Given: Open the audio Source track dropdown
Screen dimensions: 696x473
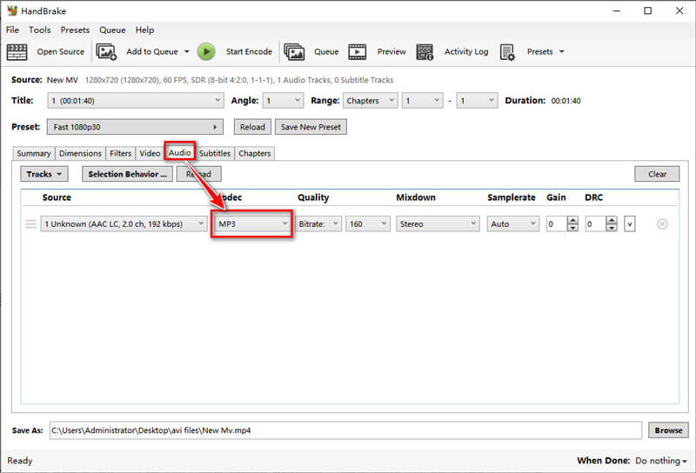Looking at the screenshot, I should pos(124,224).
